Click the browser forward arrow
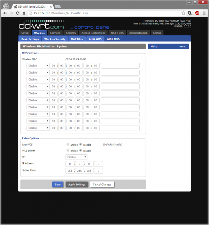The width and height of the screenshot is (209, 225). pyautogui.click(x=11, y=13)
